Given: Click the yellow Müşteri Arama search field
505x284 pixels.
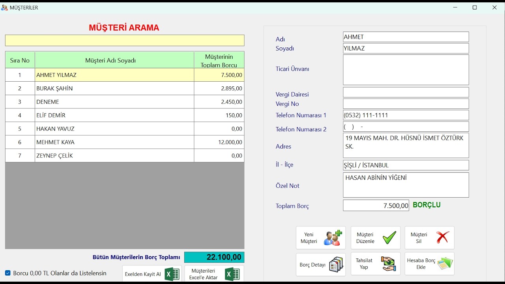Looking at the screenshot, I should (x=125, y=40).
